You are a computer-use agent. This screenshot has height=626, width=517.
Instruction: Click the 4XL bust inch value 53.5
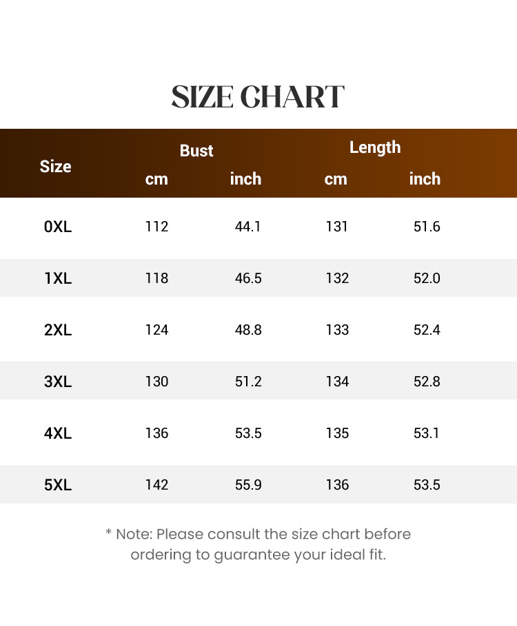248,432
